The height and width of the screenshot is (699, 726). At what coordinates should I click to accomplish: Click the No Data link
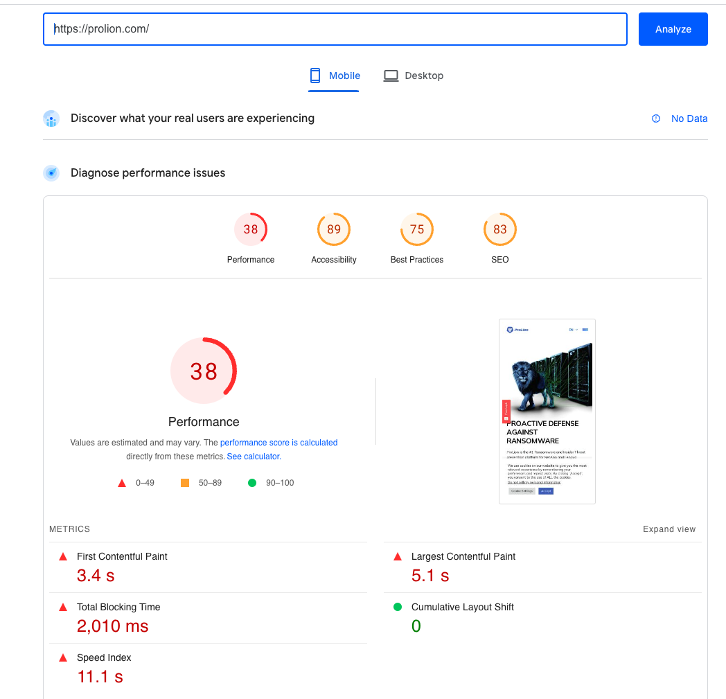(689, 118)
